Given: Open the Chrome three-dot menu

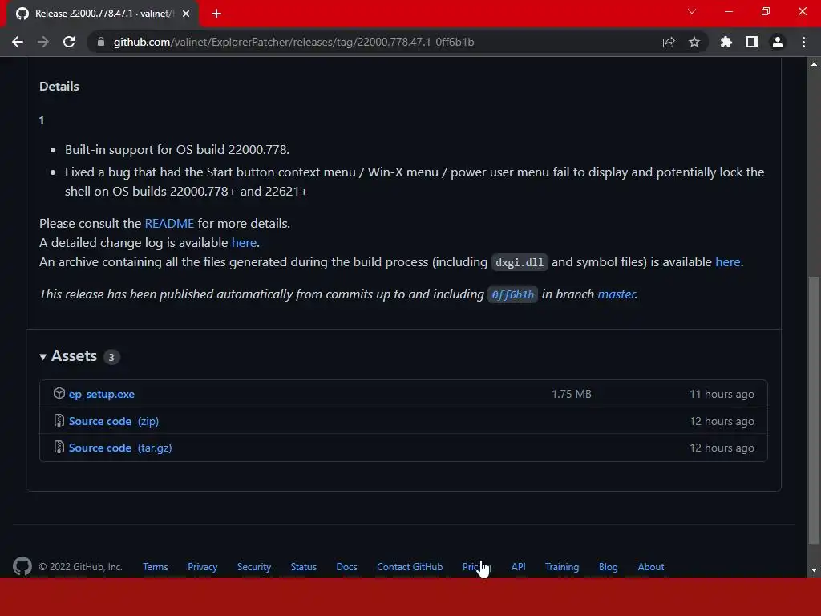Looking at the screenshot, I should (803, 42).
